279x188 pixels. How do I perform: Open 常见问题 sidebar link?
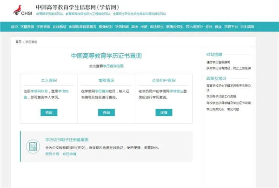[x=233, y=109]
